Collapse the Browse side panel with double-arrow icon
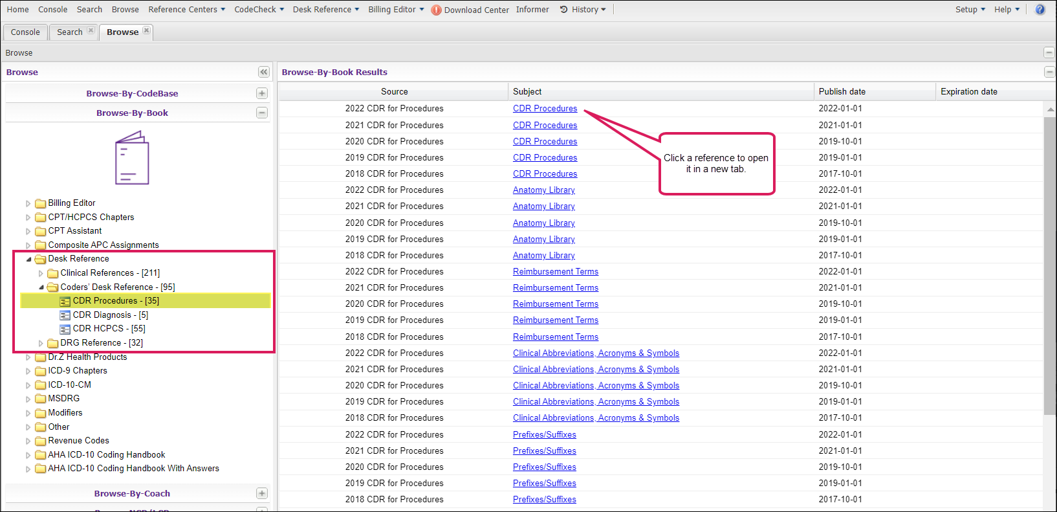 tap(263, 72)
